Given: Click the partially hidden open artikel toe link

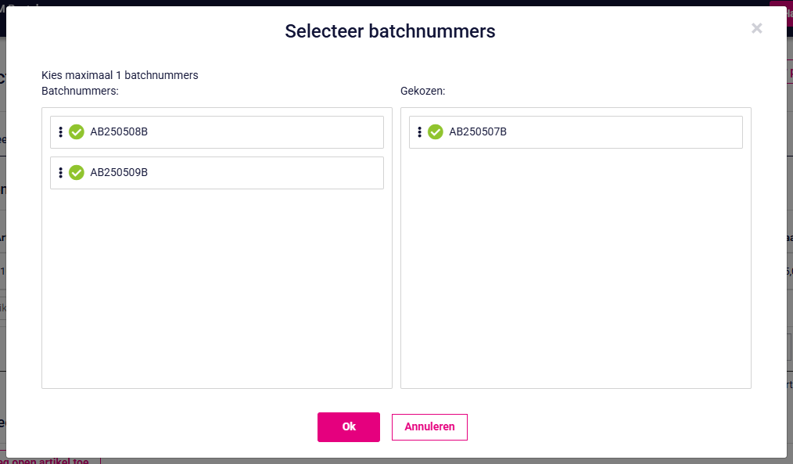Looking at the screenshot, I should click(50, 461).
